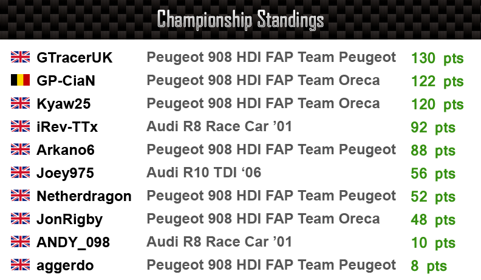Select the 92 pts score
This screenshot has width=481, height=280.
point(433,128)
